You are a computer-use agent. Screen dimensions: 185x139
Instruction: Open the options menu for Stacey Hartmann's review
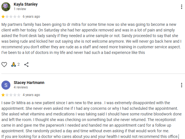click(x=181, y=85)
